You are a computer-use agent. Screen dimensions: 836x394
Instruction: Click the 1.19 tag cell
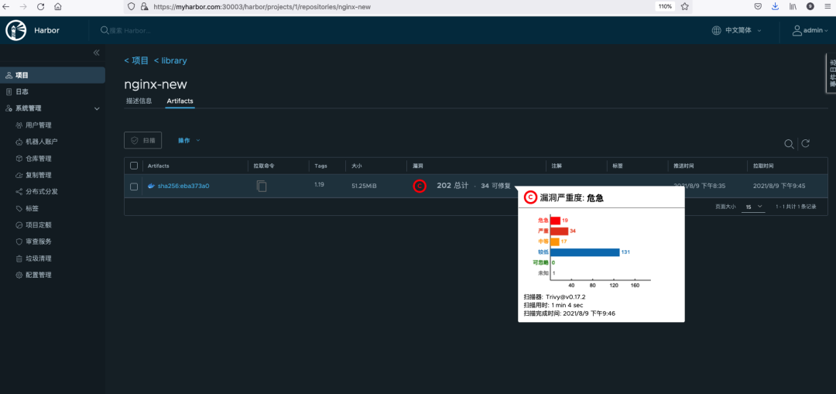tap(320, 184)
